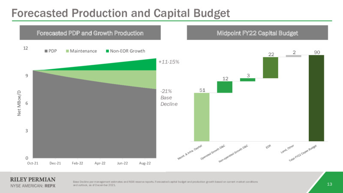Select the Maintenance legend label

click(x=83, y=51)
